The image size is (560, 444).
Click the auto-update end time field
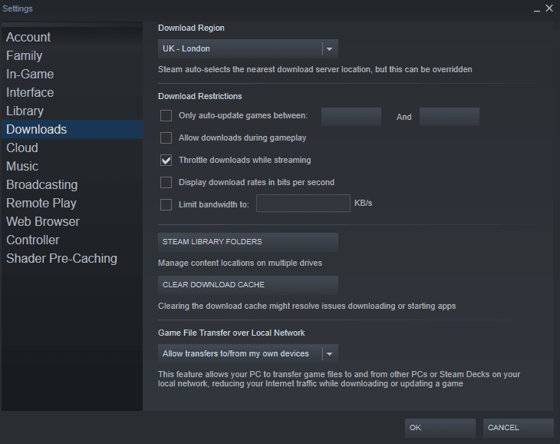pos(449,117)
